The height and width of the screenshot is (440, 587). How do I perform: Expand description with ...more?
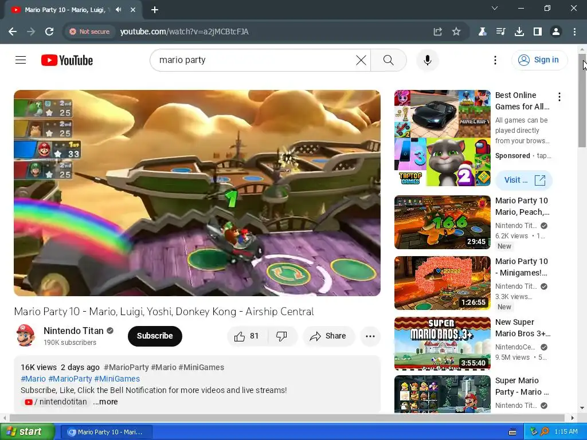click(105, 402)
